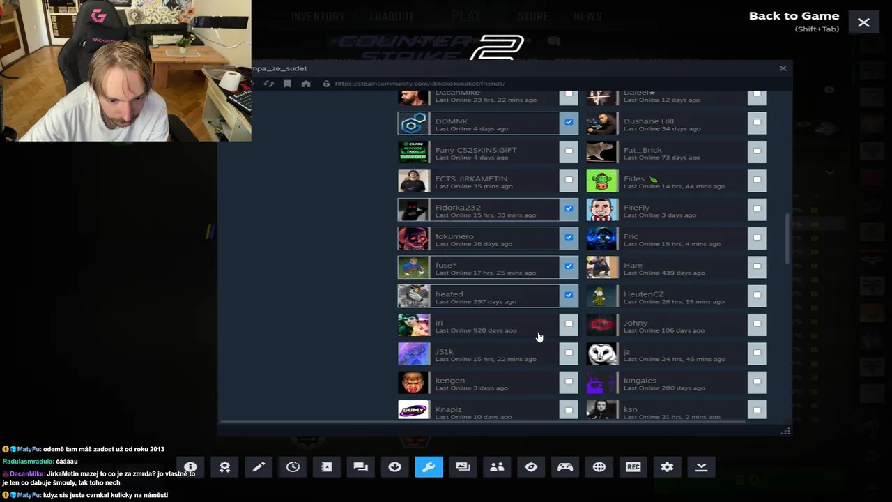This screenshot has height=502, width=892.
Task: Open the controller settings gamepad icon
Action: pyautogui.click(x=565, y=467)
